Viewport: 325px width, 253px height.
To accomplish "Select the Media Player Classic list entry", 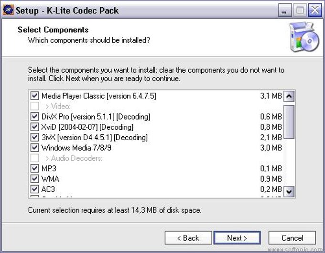I will tap(98, 96).
